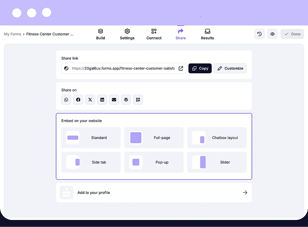Screen dimensions: 308x227
Task: Open the Settings tab
Action: [x=127, y=34]
